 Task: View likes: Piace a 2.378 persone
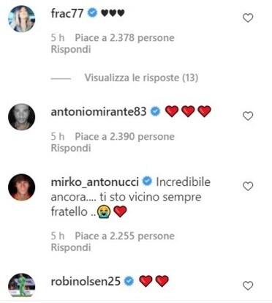tap(124, 38)
